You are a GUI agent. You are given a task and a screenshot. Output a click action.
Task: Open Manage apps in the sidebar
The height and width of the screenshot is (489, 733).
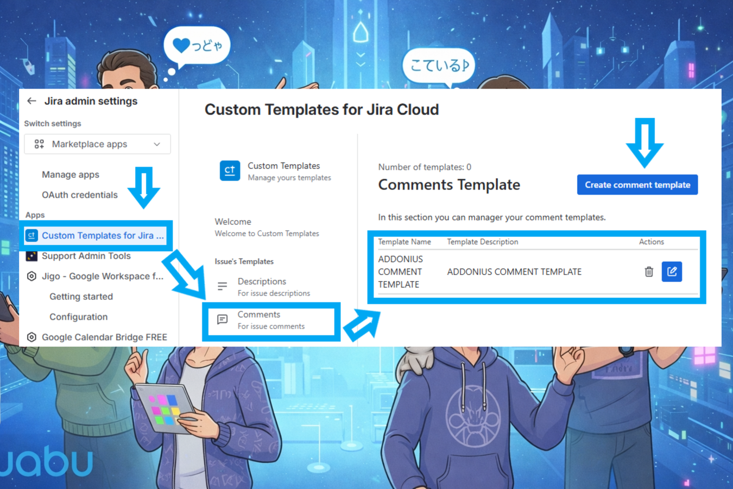tap(71, 174)
